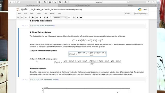Click the Trusted notebook button
Image resolution: width=165 pixels, height=93 pixels.
click(x=127, y=13)
